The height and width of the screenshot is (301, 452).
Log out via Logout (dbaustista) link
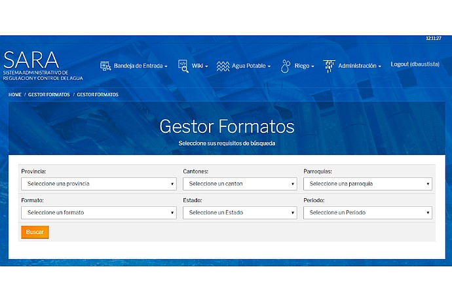pos(415,64)
